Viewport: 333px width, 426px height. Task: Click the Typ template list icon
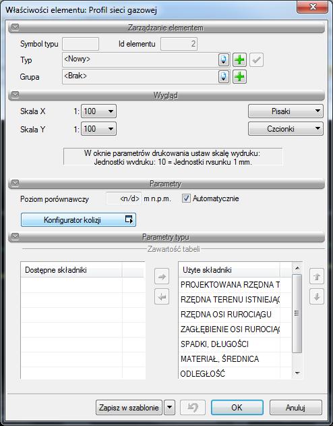(x=224, y=60)
